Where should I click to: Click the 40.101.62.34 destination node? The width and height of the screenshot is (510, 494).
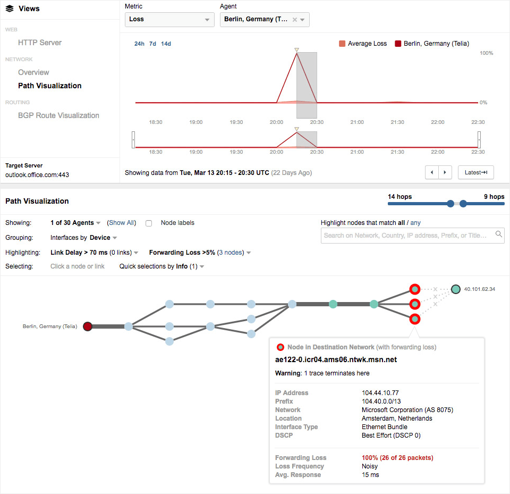456,289
